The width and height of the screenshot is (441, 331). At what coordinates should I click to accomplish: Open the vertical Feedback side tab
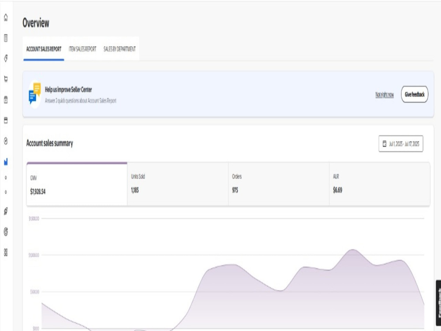438,303
